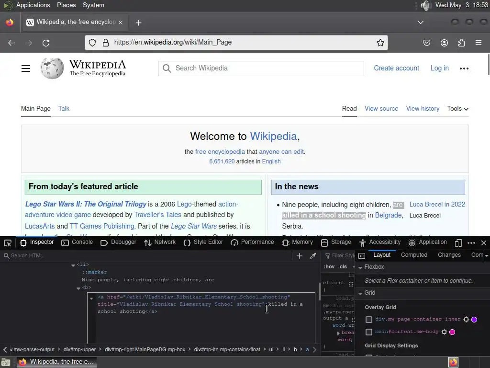490x368 pixels.
Task: Open the Responsive Design Mode icon
Action: click(x=458, y=243)
